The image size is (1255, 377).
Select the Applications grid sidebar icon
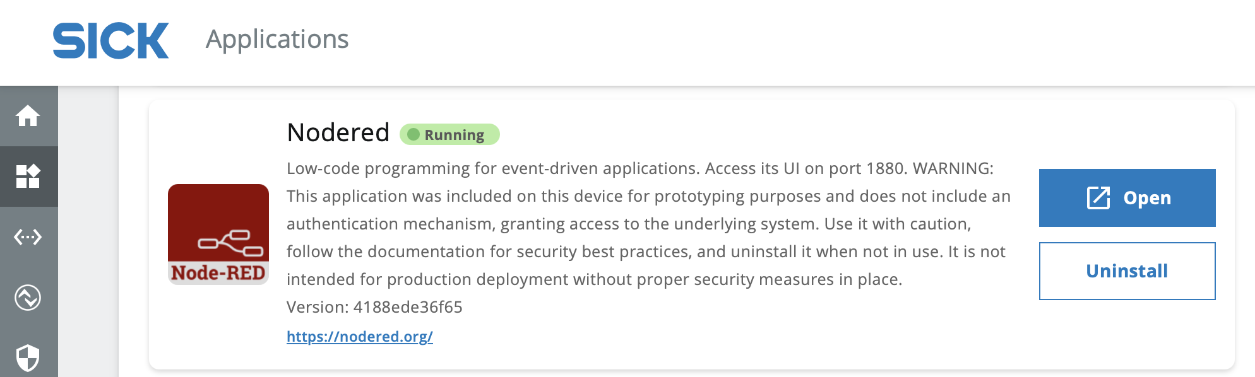click(28, 177)
